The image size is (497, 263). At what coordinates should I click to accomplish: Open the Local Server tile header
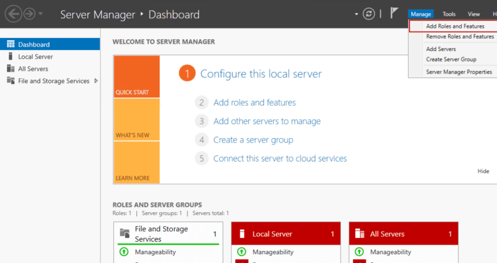click(x=286, y=233)
